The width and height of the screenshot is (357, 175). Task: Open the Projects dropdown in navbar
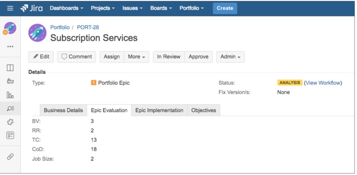103,8
